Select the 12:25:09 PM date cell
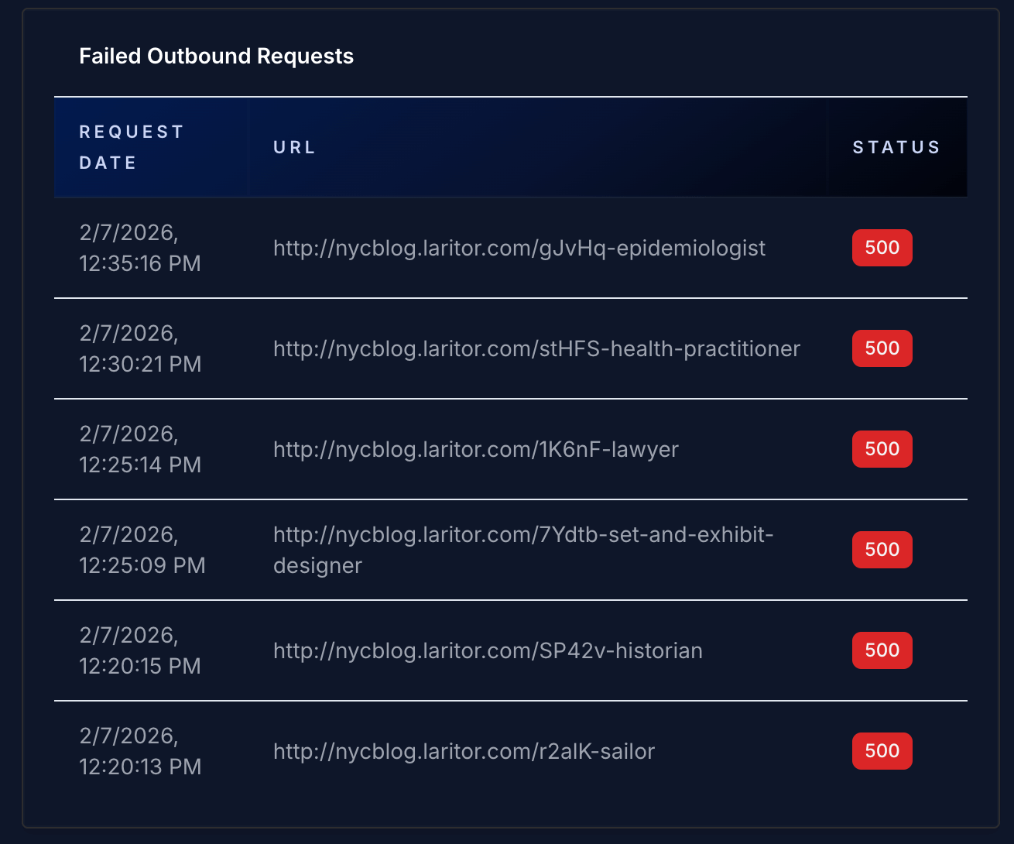 tap(142, 550)
